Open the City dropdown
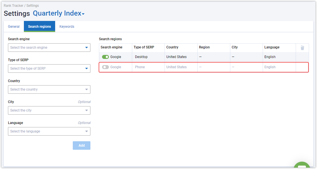 [x=49, y=110]
